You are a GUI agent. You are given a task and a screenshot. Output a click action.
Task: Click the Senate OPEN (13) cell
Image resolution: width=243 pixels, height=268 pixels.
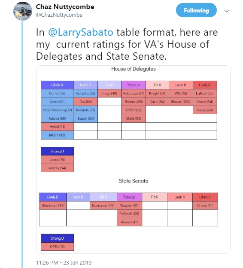point(57,247)
